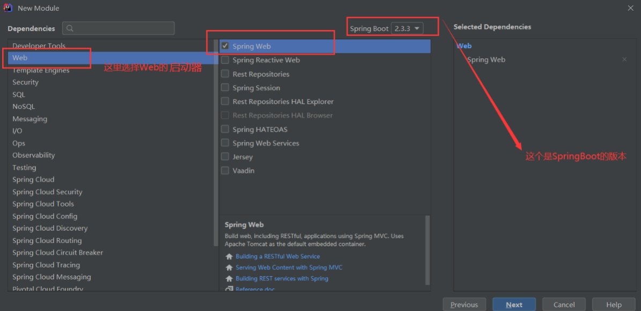
Task: Click home icon beside Serving Web Content
Action: coord(229,268)
